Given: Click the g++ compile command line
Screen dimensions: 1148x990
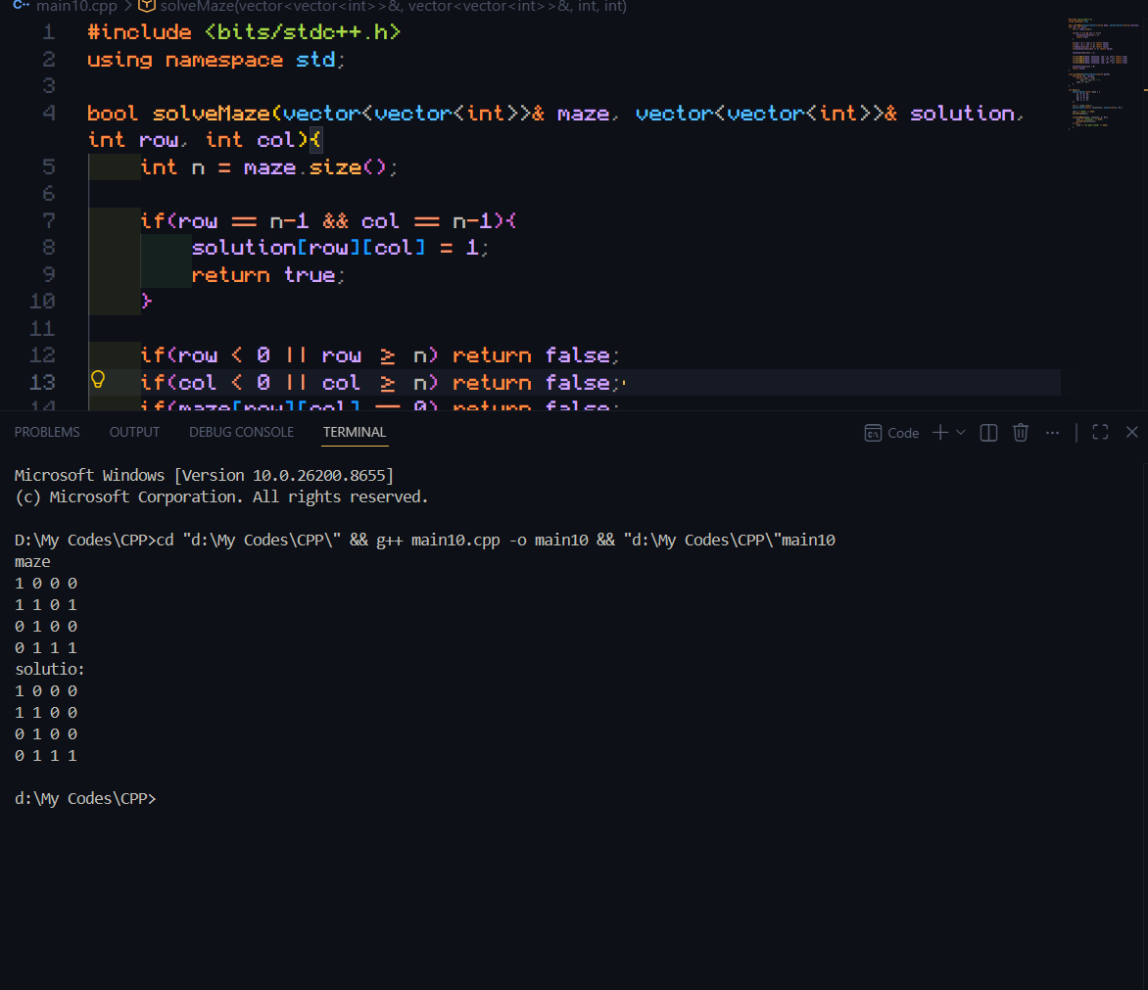Looking at the screenshot, I should 425,540.
